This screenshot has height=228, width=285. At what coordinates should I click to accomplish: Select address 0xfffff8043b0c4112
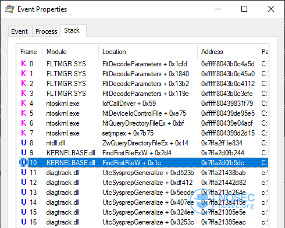pos(228,84)
